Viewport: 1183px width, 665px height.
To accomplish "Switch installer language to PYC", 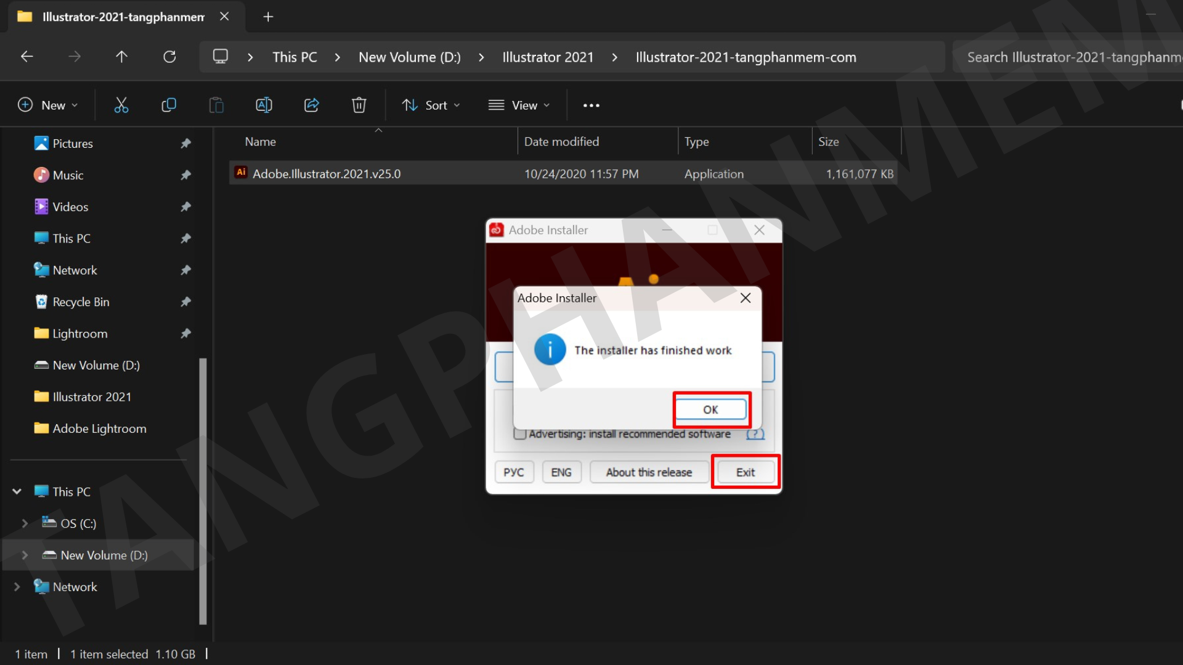I will [514, 472].
